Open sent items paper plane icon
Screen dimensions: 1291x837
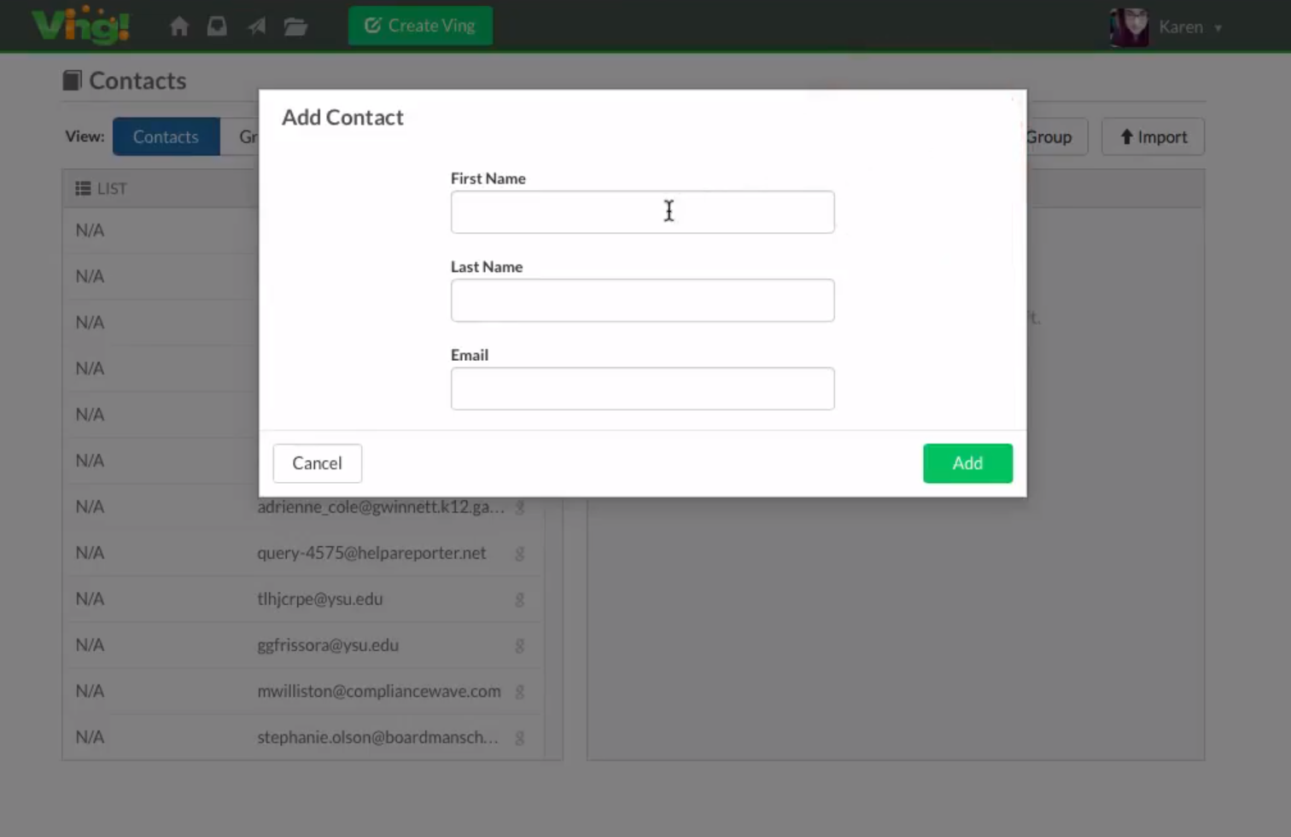(x=256, y=26)
